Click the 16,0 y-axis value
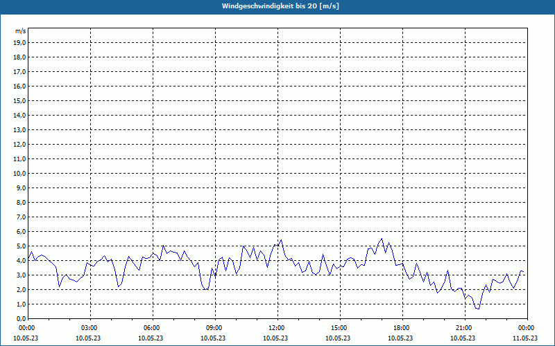The height and width of the screenshot is (346, 555). 19,86
